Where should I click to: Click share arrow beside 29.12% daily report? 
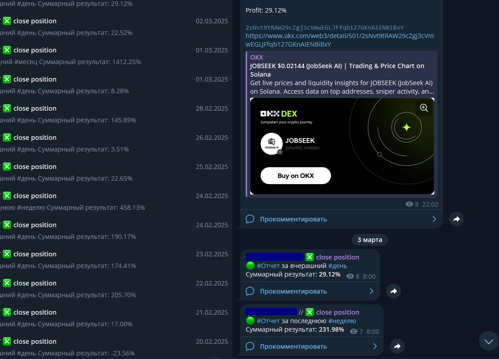point(393,291)
